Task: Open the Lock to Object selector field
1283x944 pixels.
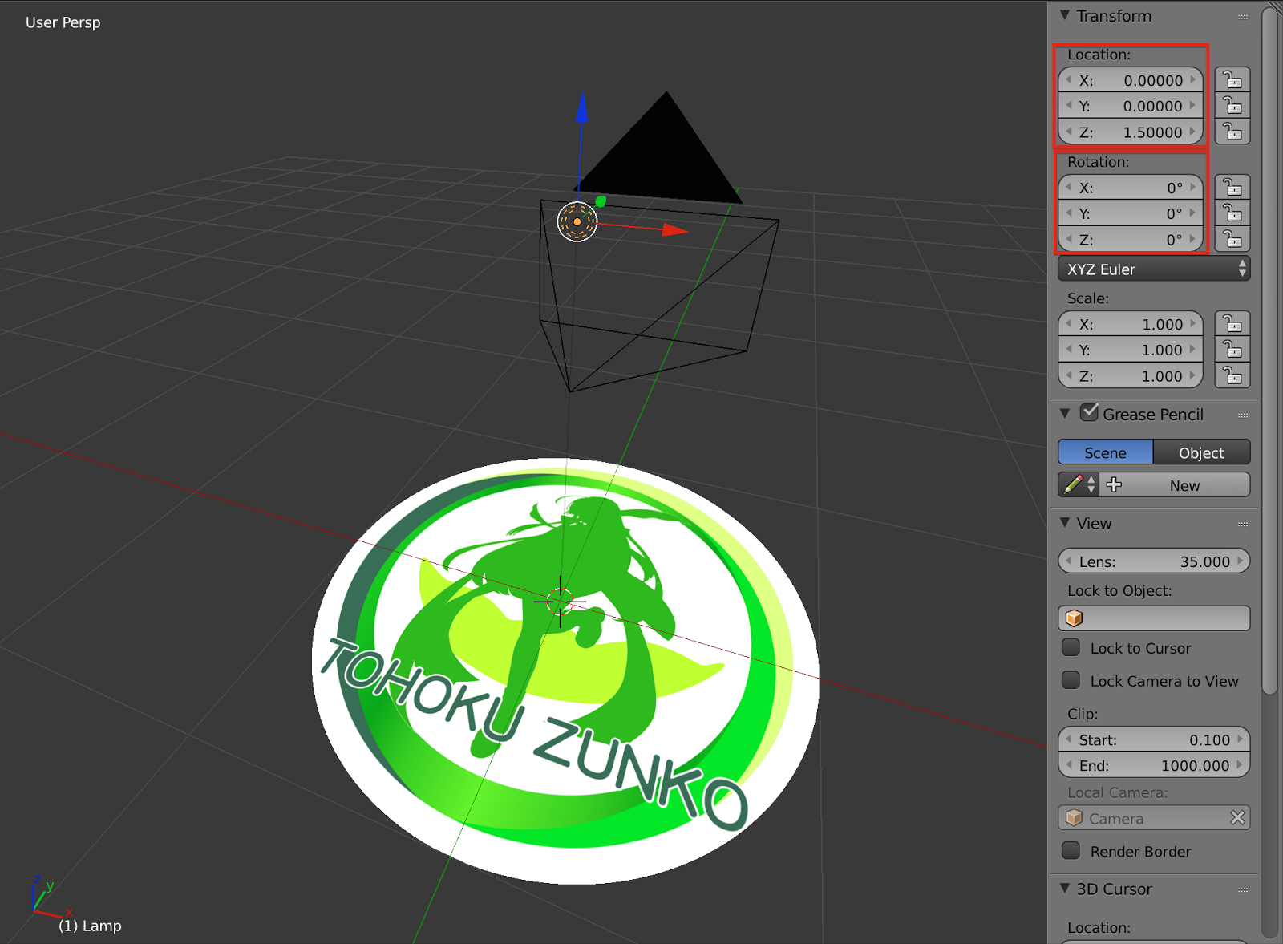Action: tap(1154, 618)
